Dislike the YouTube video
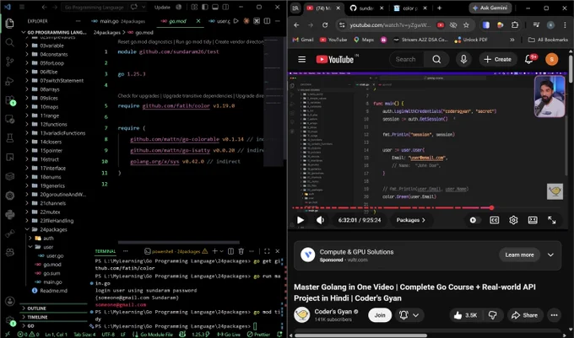The height and width of the screenshot is (338, 574). [x=493, y=315]
